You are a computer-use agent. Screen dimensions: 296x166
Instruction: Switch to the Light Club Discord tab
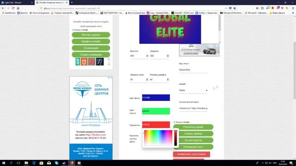click(17, 3)
